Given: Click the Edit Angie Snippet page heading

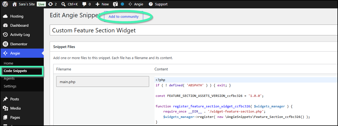Looking at the screenshot, I should (75, 15).
